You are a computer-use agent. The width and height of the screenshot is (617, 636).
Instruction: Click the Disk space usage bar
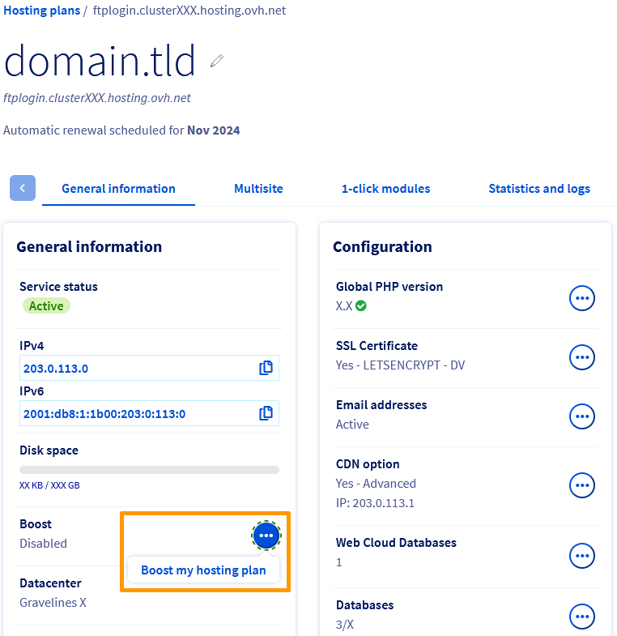coord(149,470)
